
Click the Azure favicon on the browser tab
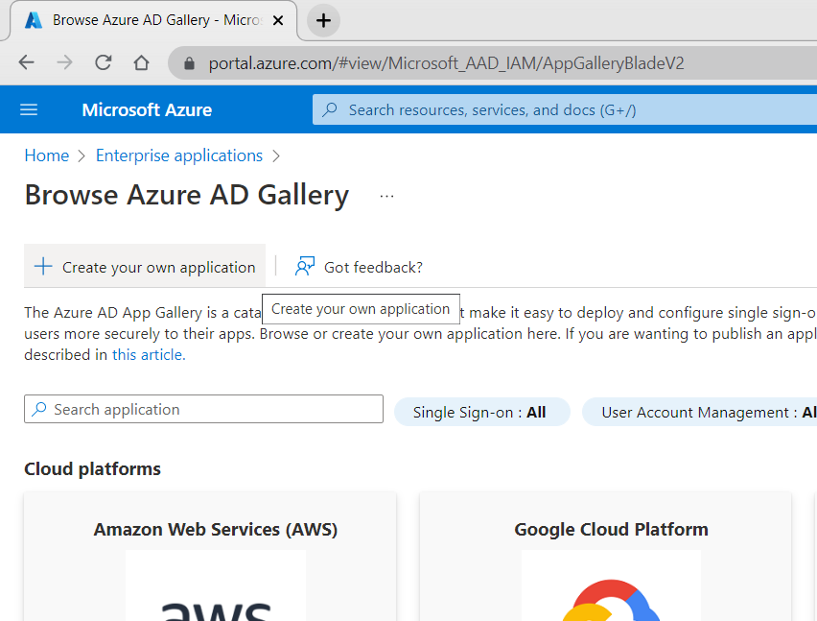(x=34, y=20)
